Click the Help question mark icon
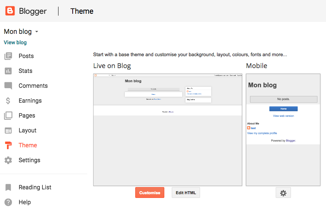 8,202
